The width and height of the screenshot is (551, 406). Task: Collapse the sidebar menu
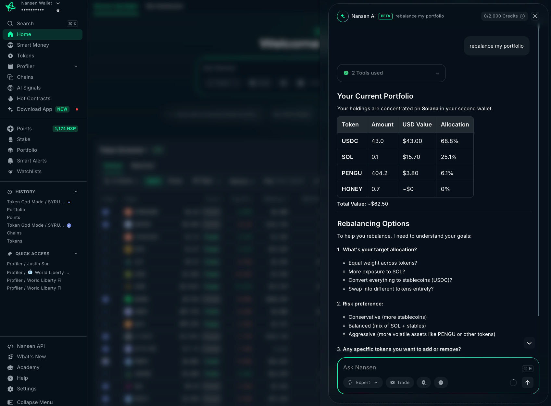(35, 402)
